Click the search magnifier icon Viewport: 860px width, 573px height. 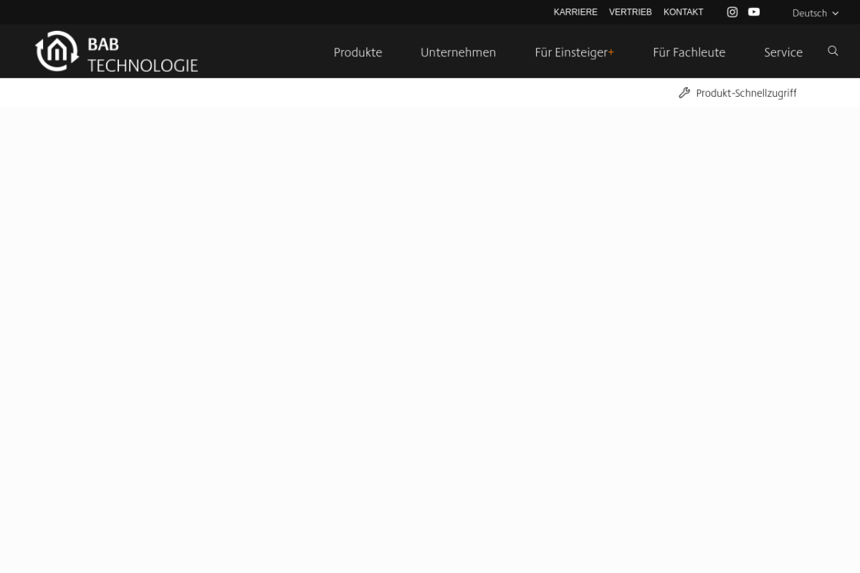click(x=833, y=51)
